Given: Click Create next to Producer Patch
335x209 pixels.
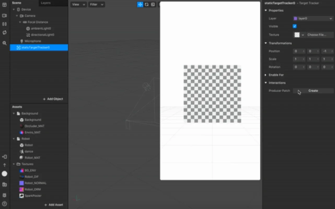Looking at the screenshot, I should (313, 91).
